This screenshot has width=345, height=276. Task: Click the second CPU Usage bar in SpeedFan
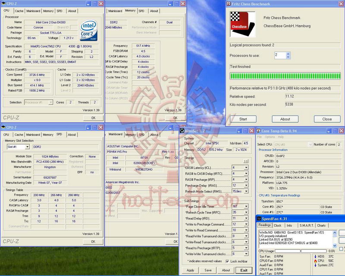point(314,251)
